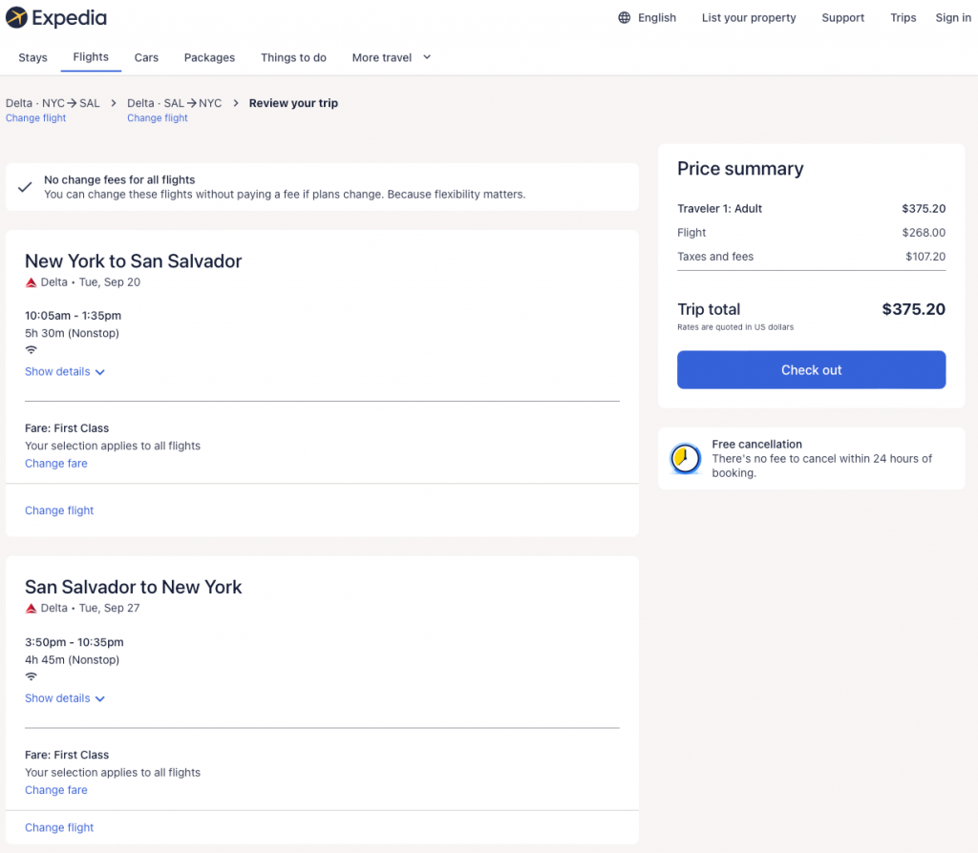Viewport: 978px width, 853px height.
Task: Open the Packages tab
Action: 209,57
